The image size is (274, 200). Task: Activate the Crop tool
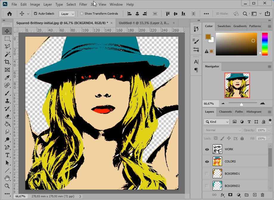(x=7, y=62)
